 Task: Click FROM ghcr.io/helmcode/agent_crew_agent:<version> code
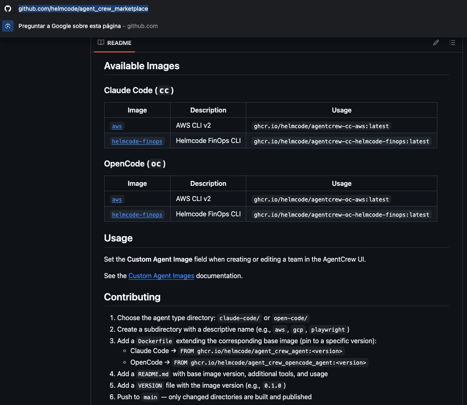pyautogui.click(x=261, y=351)
